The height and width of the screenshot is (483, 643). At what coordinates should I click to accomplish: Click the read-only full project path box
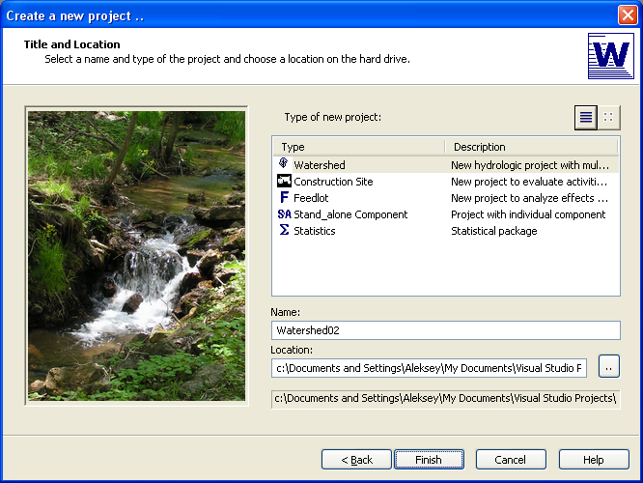tap(446, 399)
